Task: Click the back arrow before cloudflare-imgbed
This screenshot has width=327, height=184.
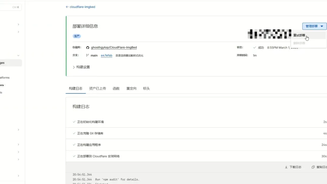Action: click(67, 7)
